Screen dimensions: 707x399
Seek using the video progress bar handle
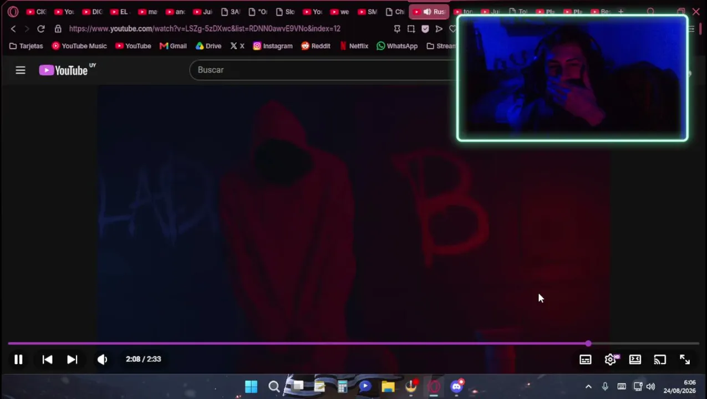(588, 344)
